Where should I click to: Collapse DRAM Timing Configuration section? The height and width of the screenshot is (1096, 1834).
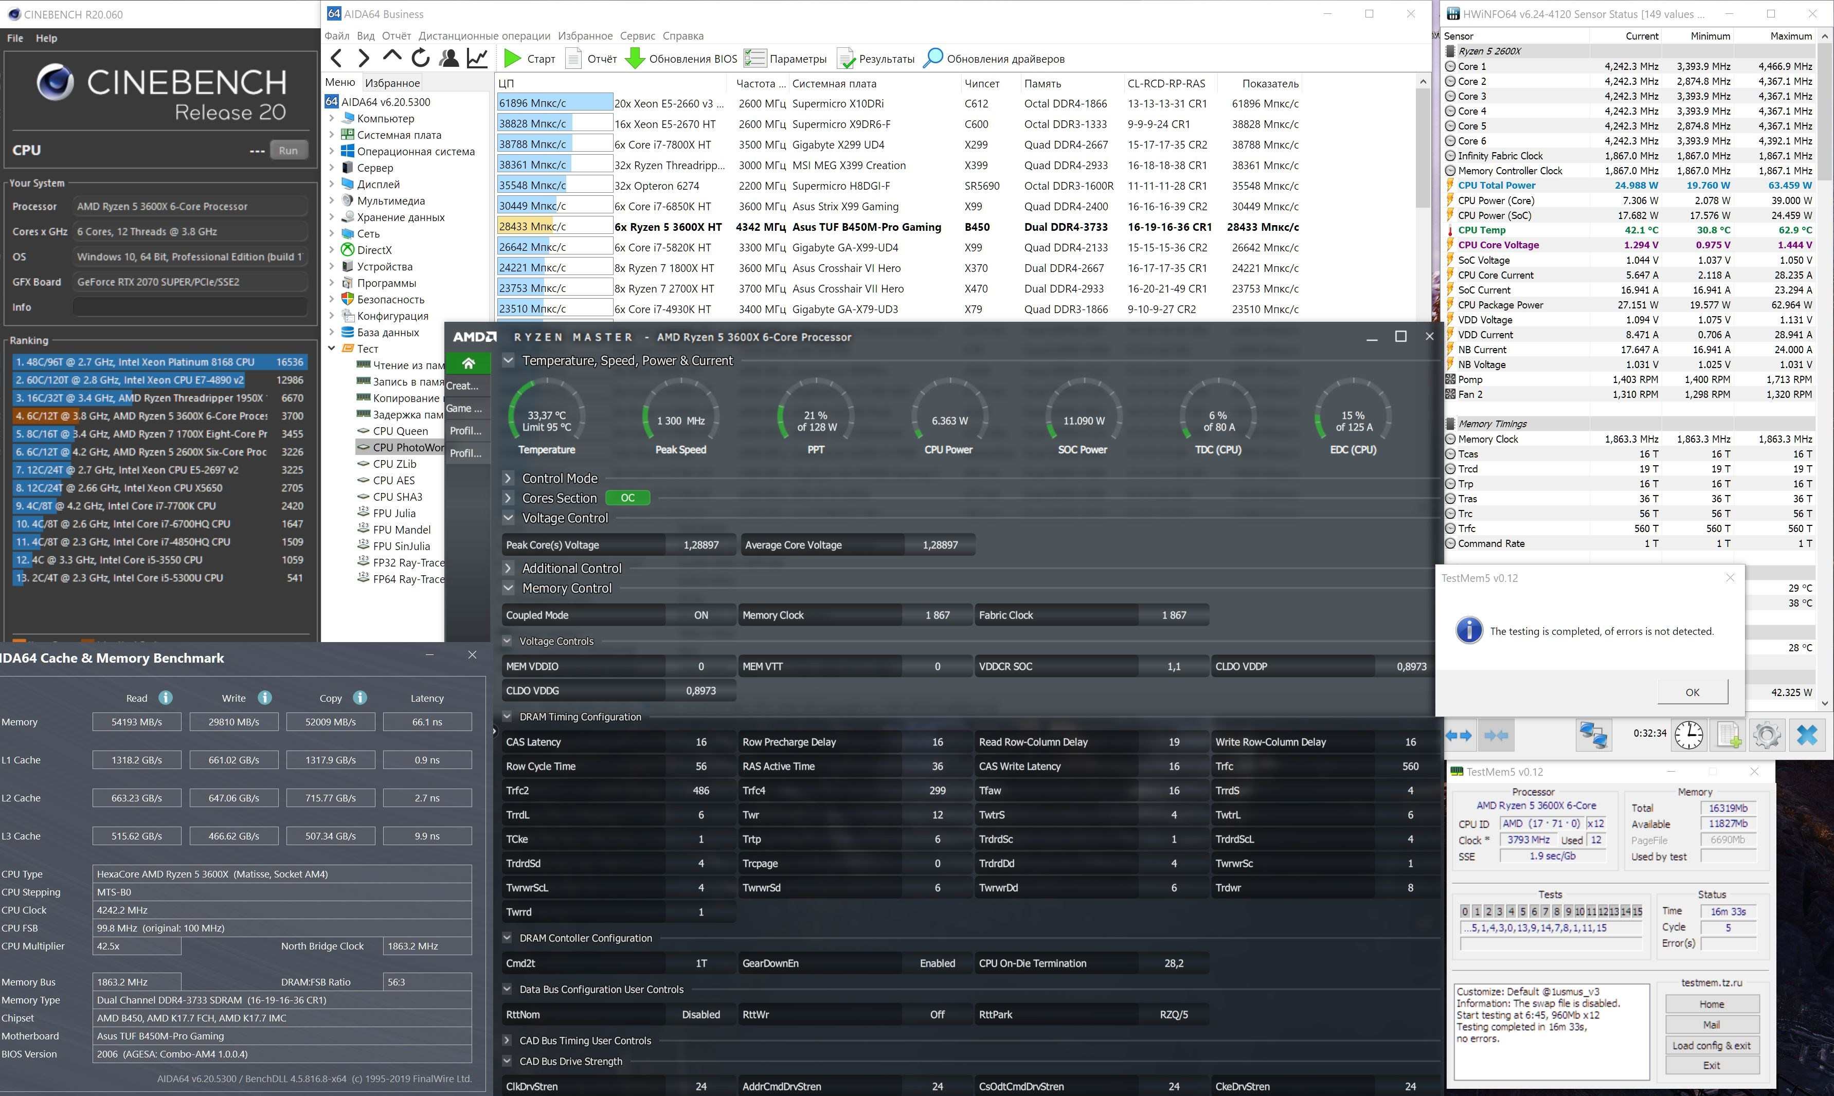click(x=508, y=717)
